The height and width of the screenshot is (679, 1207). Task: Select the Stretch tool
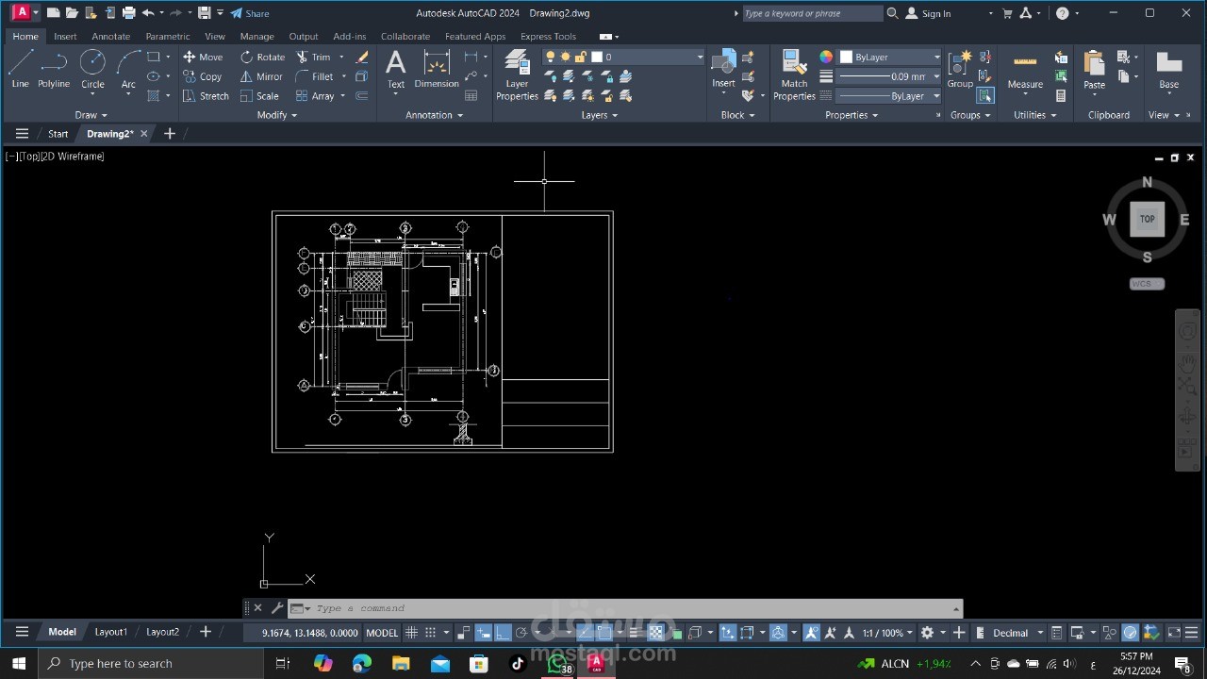coord(206,96)
